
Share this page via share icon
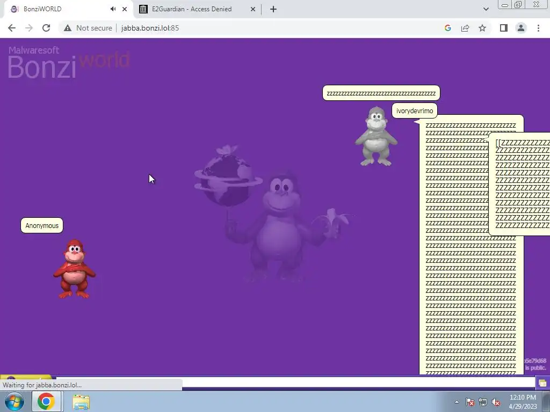coord(465,28)
